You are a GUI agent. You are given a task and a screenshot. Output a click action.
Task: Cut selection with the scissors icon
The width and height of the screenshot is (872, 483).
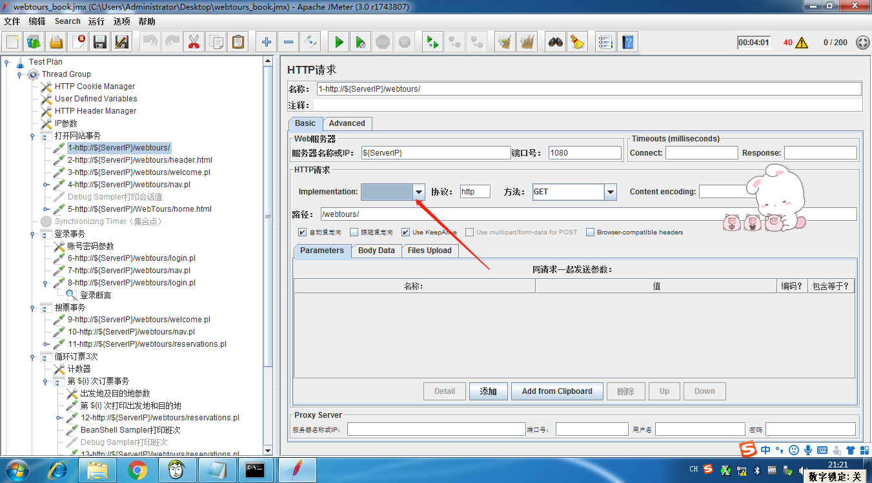(x=193, y=42)
